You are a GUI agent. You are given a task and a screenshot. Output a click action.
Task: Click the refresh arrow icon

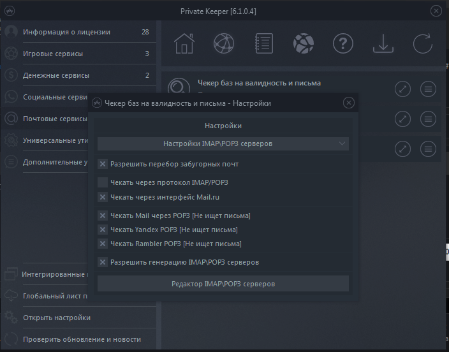pos(422,43)
